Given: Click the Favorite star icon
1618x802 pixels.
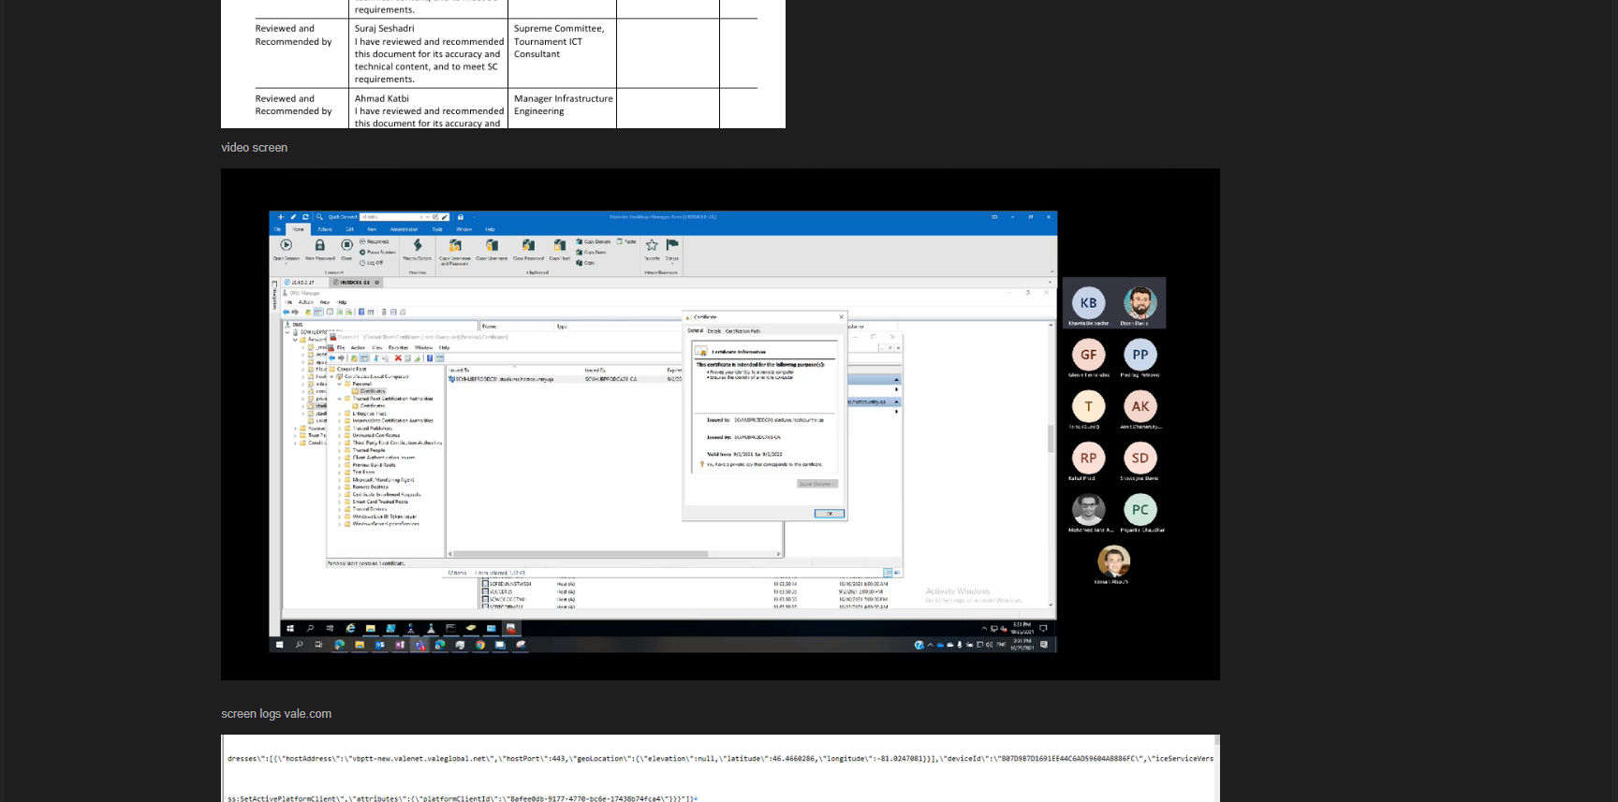Looking at the screenshot, I should [x=652, y=246].
